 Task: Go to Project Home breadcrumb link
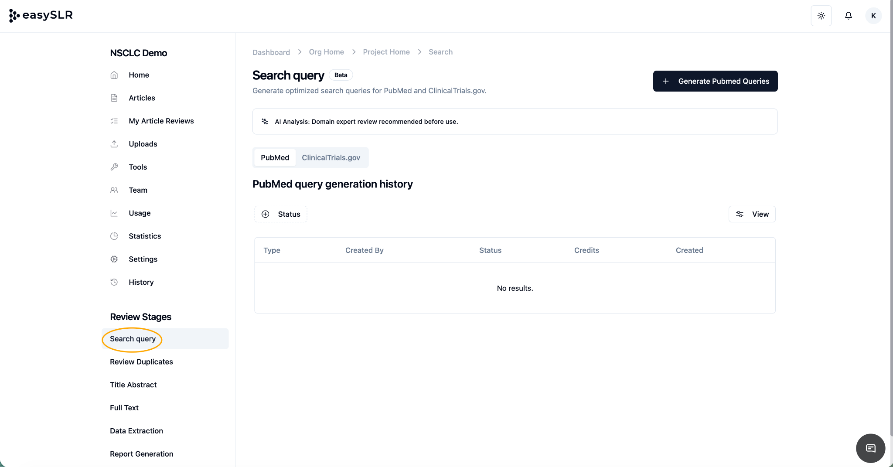[386, 52]
